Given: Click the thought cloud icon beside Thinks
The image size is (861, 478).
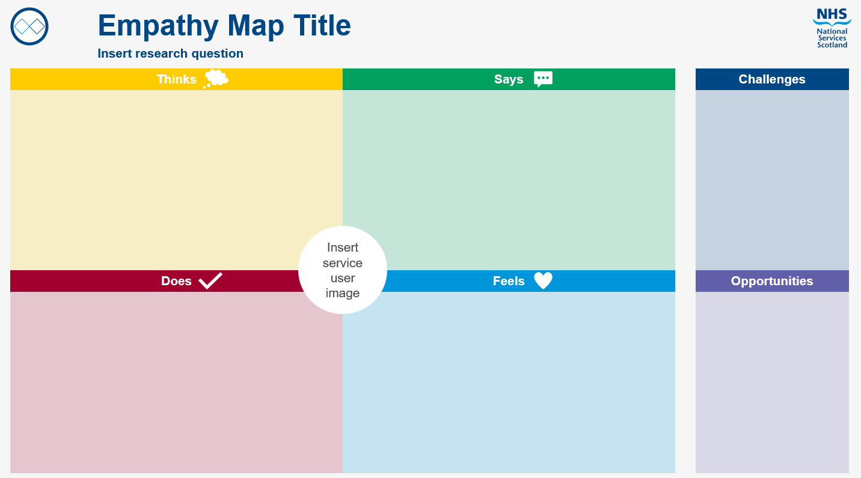Looking at the screenshot, I should 216,79.
